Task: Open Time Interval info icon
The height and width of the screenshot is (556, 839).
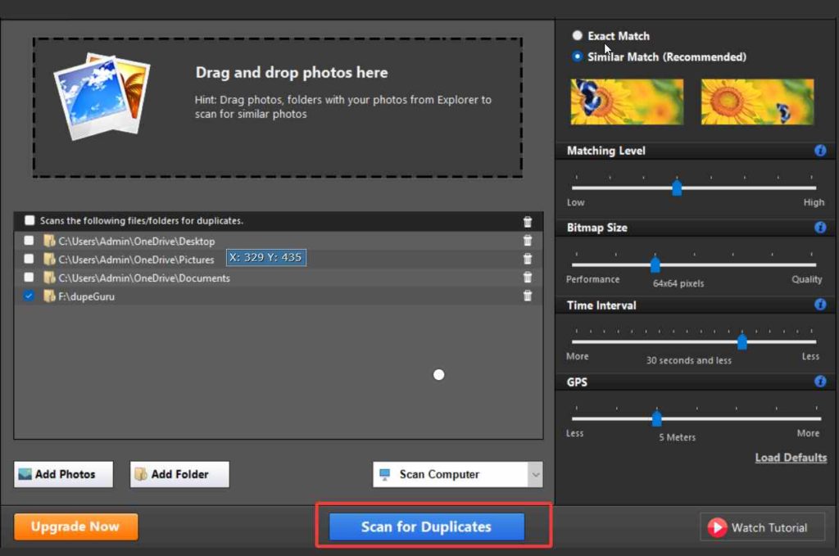Action: [x=819, y=305]
